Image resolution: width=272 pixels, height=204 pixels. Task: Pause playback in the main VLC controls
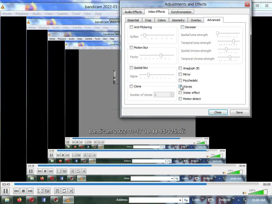(6, 191)
